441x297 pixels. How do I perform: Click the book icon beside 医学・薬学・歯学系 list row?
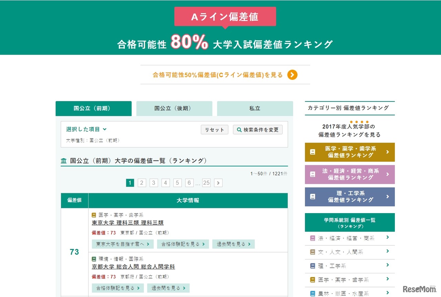(x=312, y=280)
